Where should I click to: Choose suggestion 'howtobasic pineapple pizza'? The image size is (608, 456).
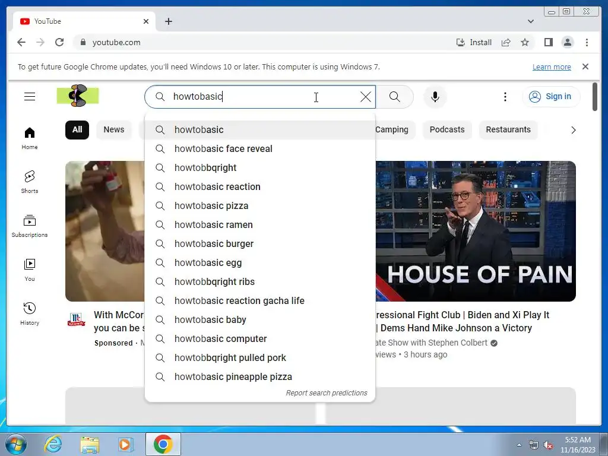260,377
